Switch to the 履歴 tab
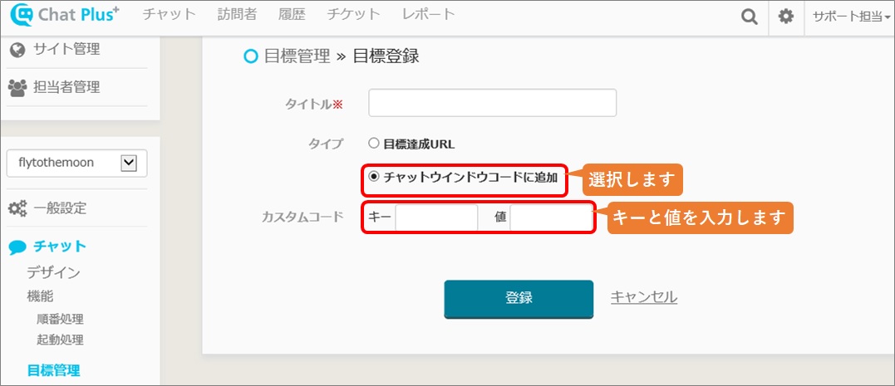 (x=293, y=15)
